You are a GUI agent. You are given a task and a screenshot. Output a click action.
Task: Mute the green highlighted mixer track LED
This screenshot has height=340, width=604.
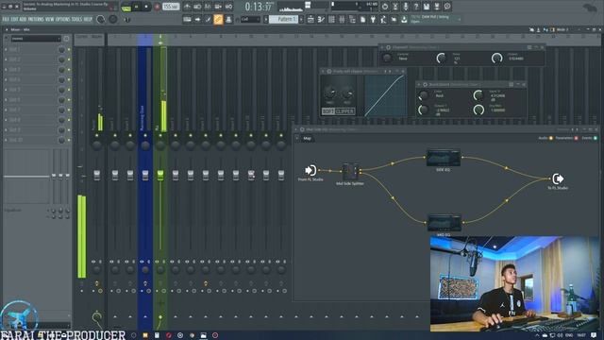(x=160, y=136)
